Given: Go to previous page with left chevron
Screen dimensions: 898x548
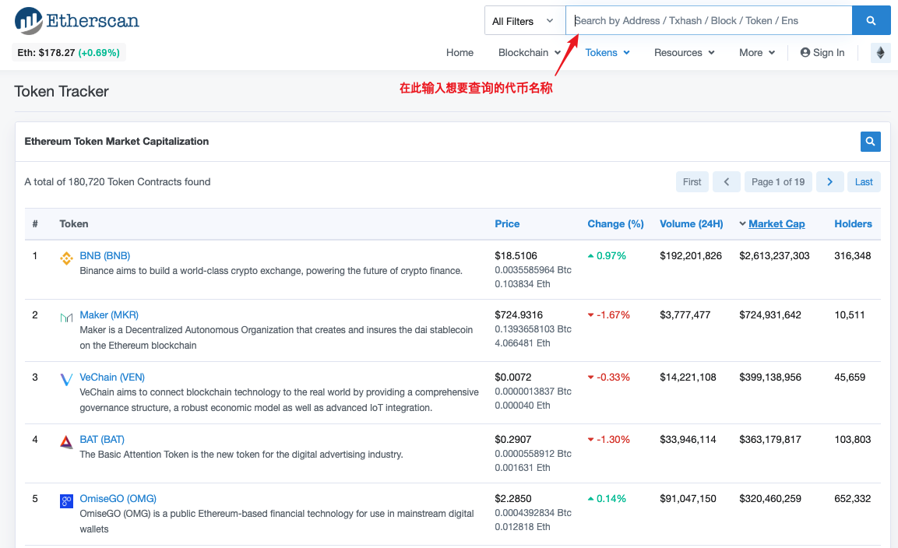Looking at the screenshot, I should (726, 182).
